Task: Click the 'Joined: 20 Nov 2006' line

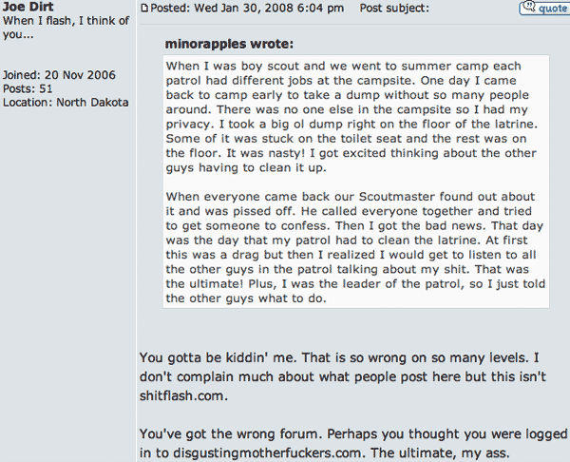Action: click(x=62, y=74)
